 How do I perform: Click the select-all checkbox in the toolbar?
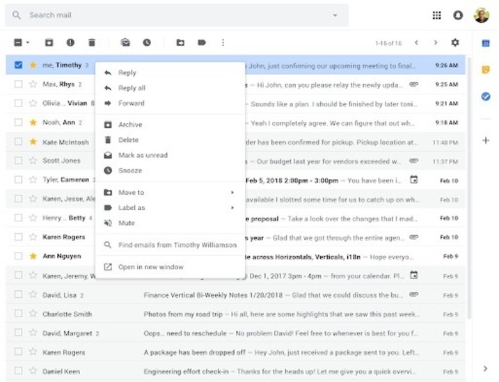click(18, 42)
